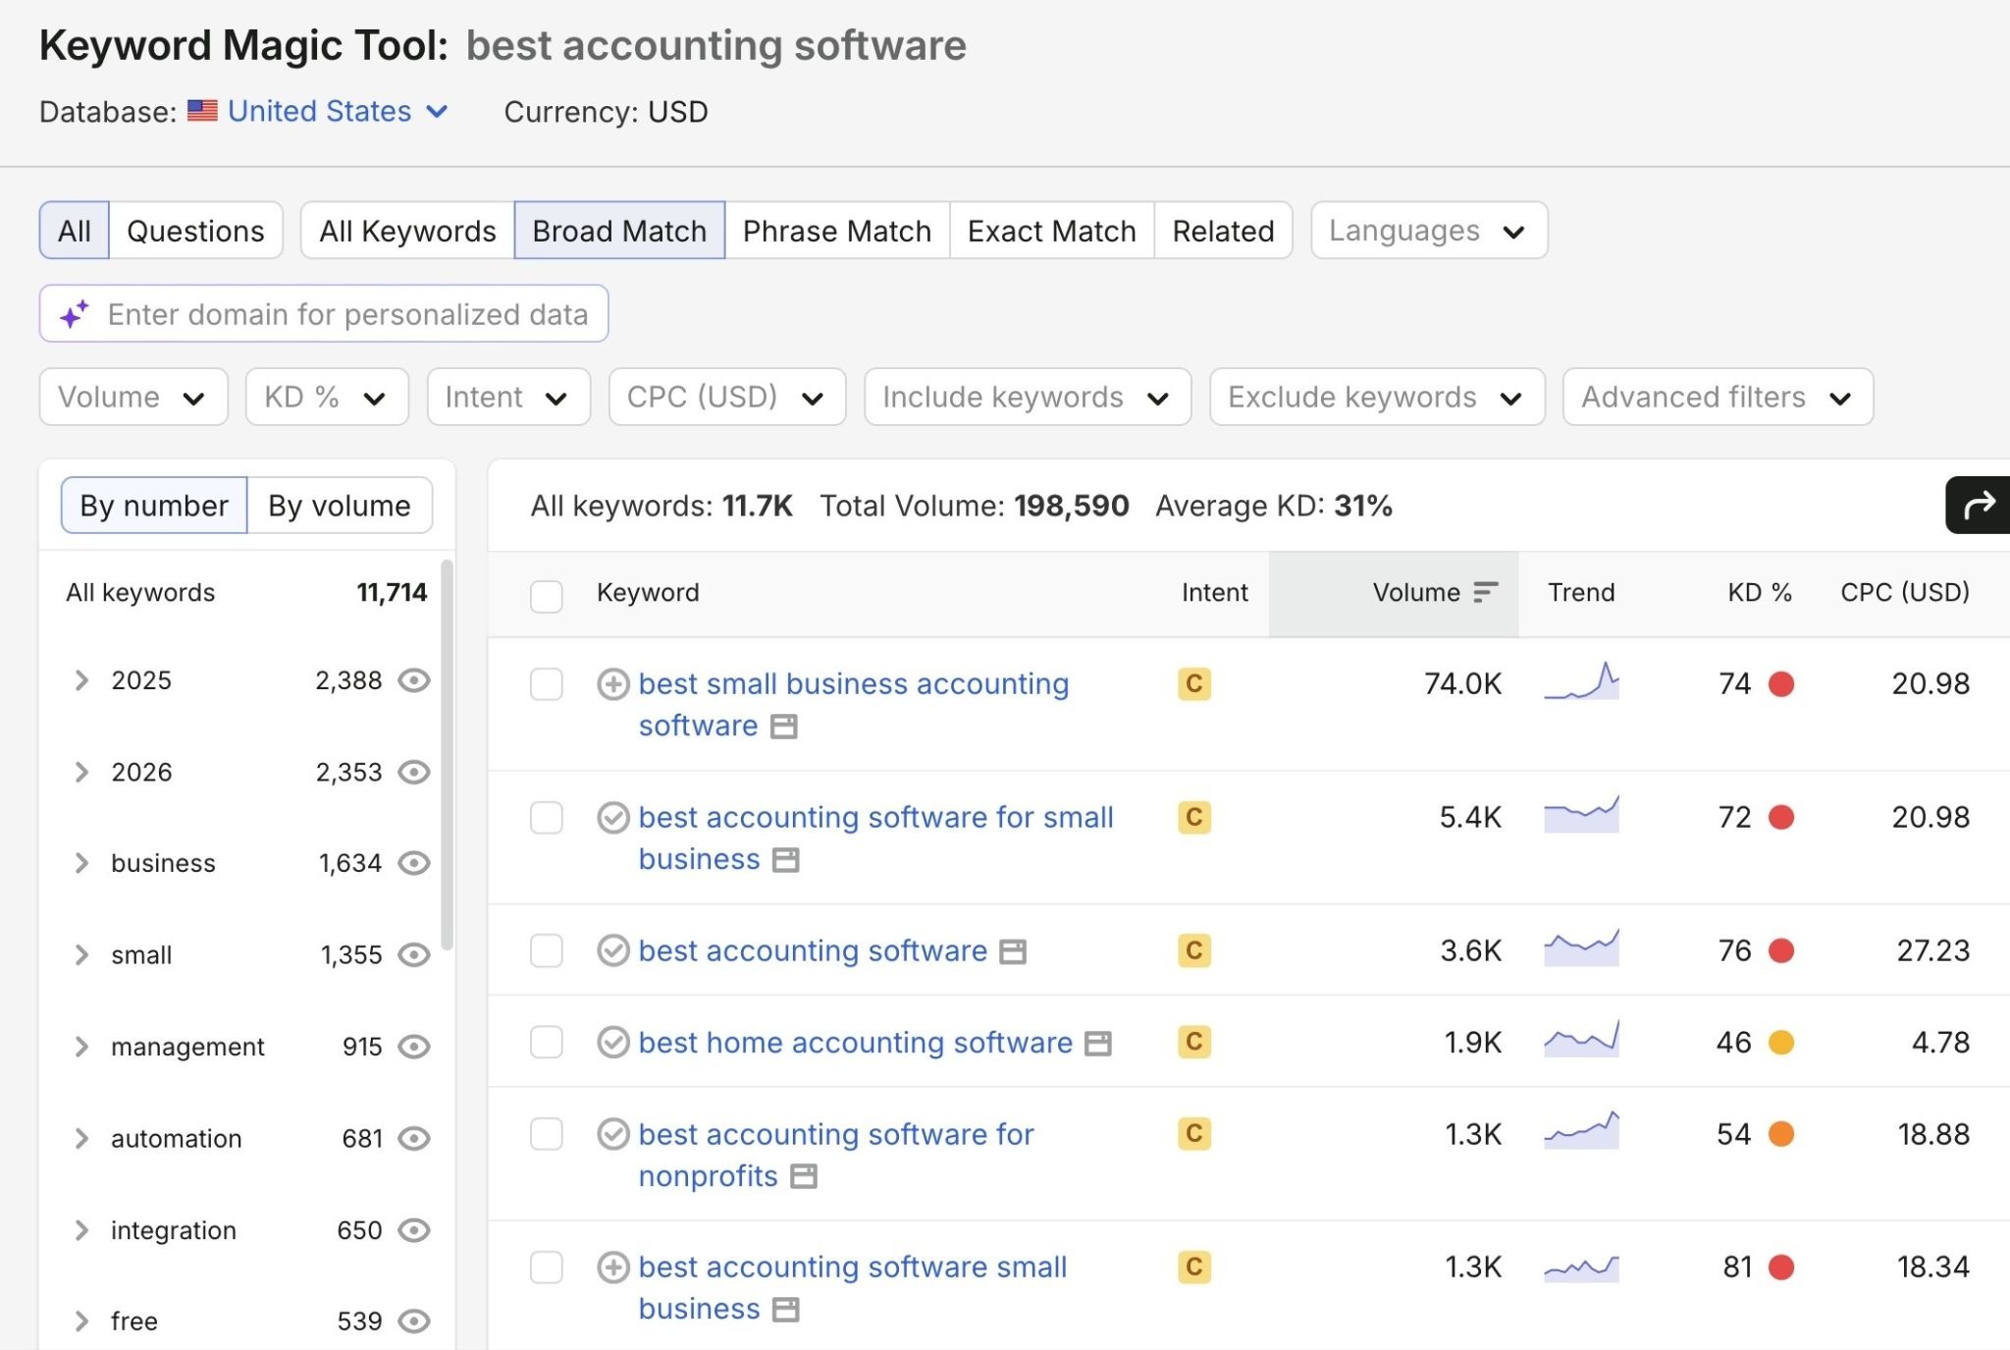The image size is (2010, 1350).
Task: Focus the Enter domain for personalized data field
Action: [324, 314]
